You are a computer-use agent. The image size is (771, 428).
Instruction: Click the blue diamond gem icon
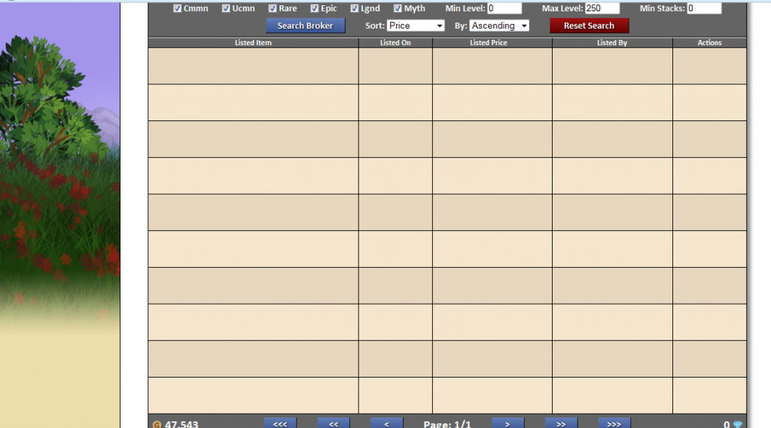coord(738,424)
